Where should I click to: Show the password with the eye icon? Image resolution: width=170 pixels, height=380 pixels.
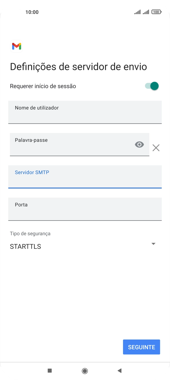coord(139,144)
